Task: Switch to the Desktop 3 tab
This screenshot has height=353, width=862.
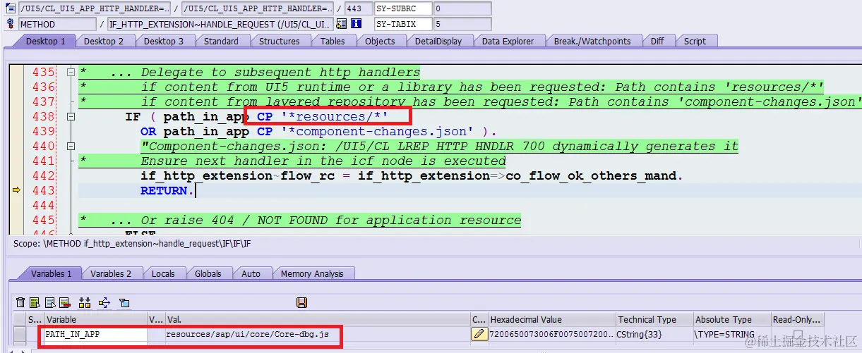Action: (x=164, y=41)
